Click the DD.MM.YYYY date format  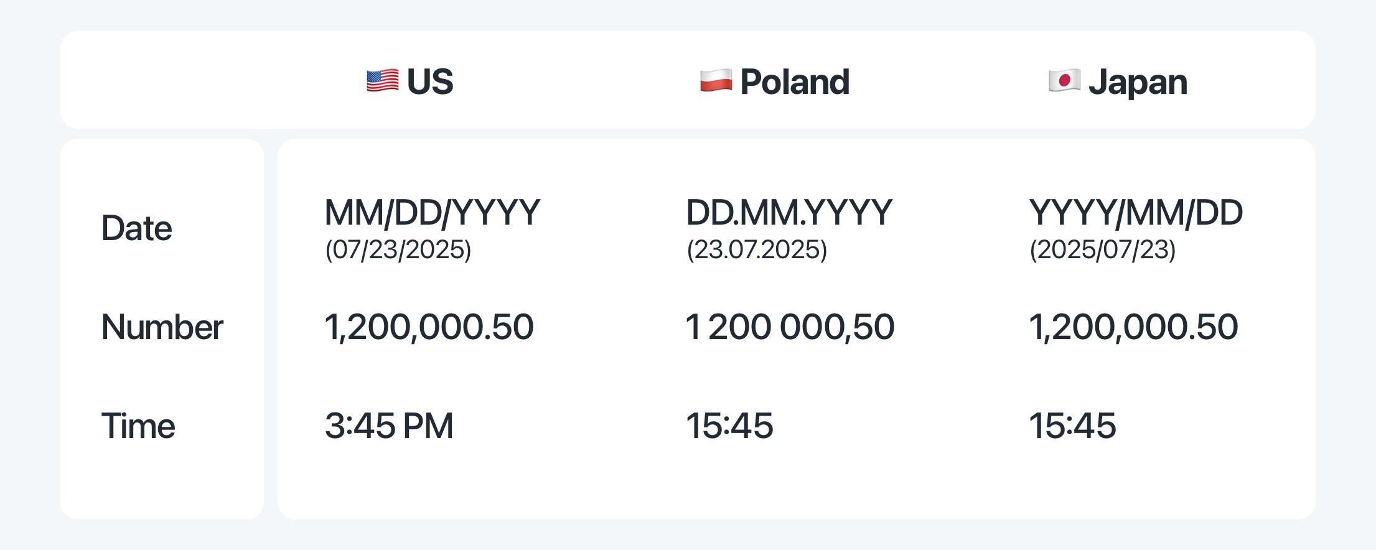click(789, 213)
